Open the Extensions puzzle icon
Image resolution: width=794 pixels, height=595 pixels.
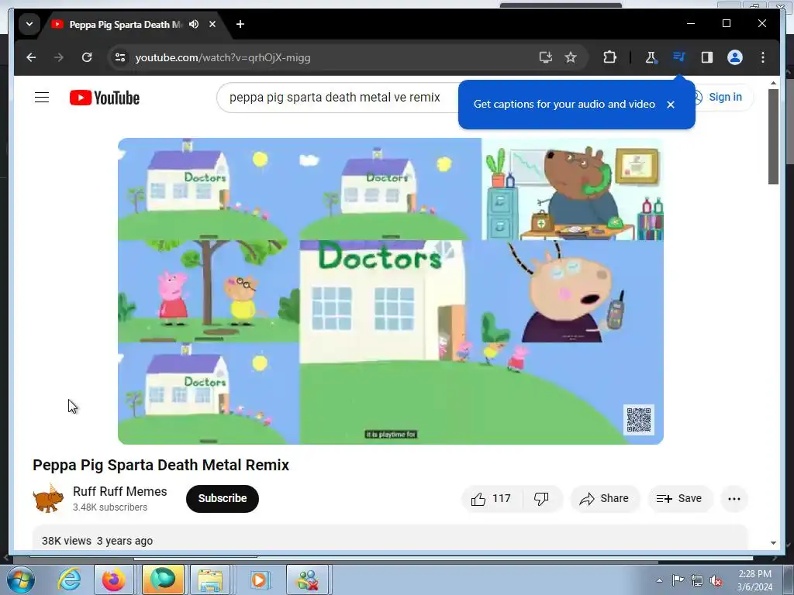click(609, 57)
